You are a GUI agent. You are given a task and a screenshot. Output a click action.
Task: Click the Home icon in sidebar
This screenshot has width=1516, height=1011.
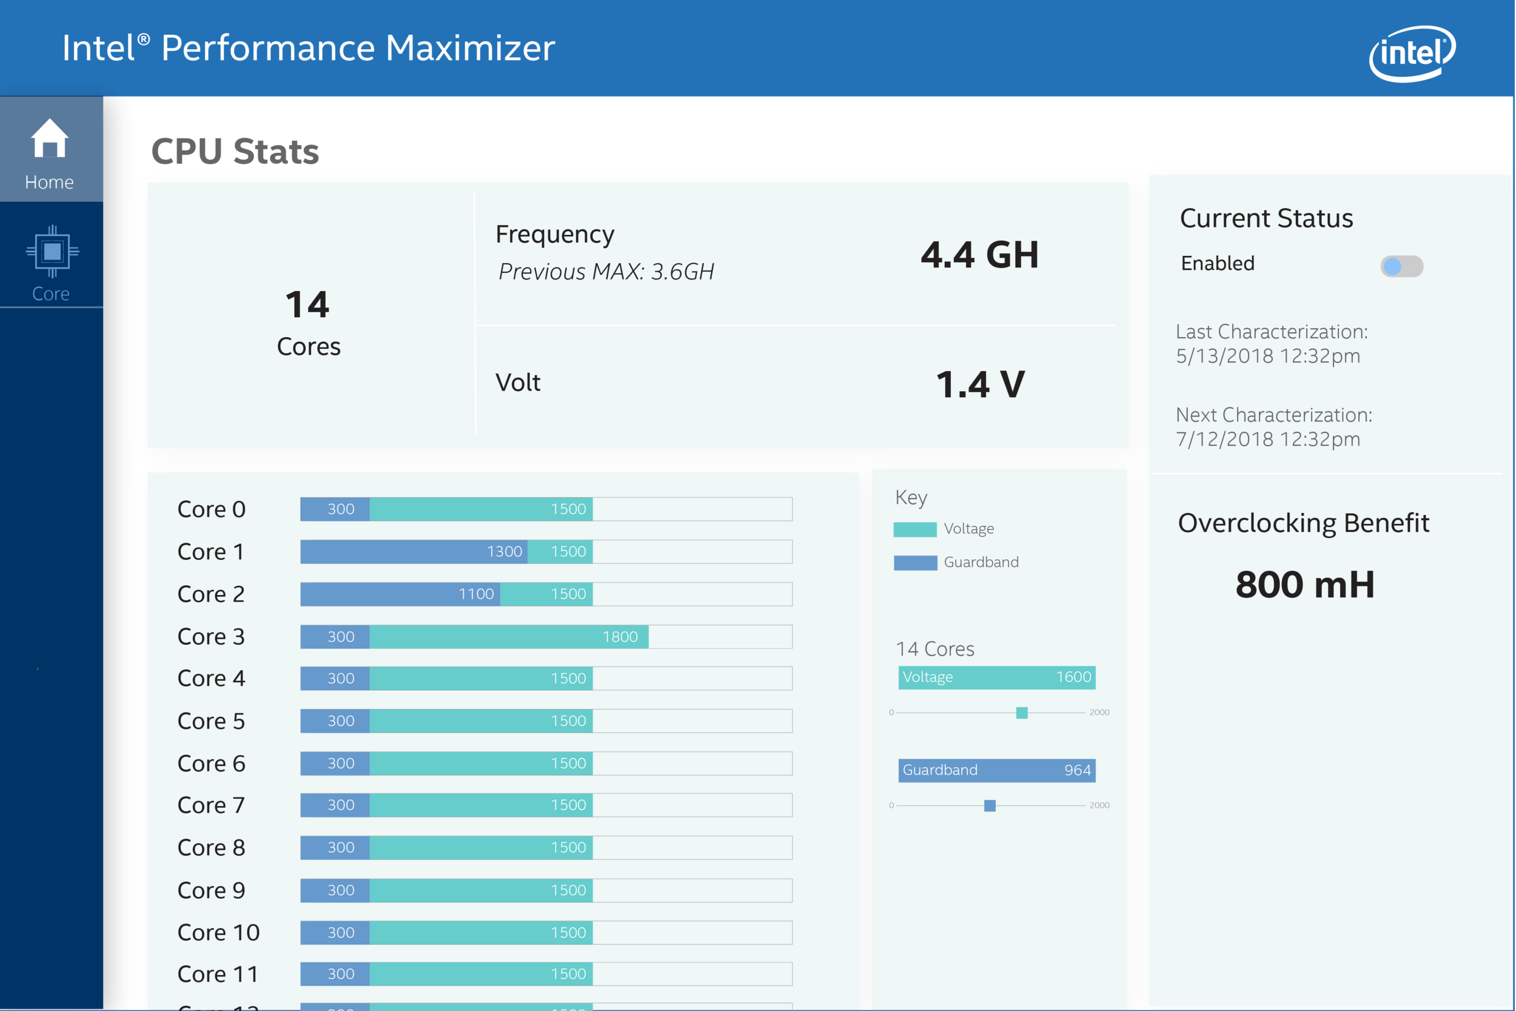coord(50,137)
